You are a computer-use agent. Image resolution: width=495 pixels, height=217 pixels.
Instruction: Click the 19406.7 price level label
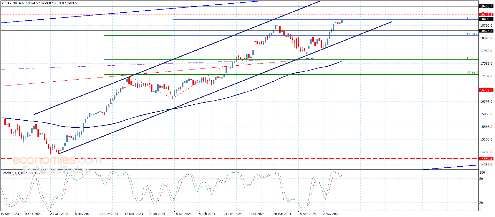(486, 6)
